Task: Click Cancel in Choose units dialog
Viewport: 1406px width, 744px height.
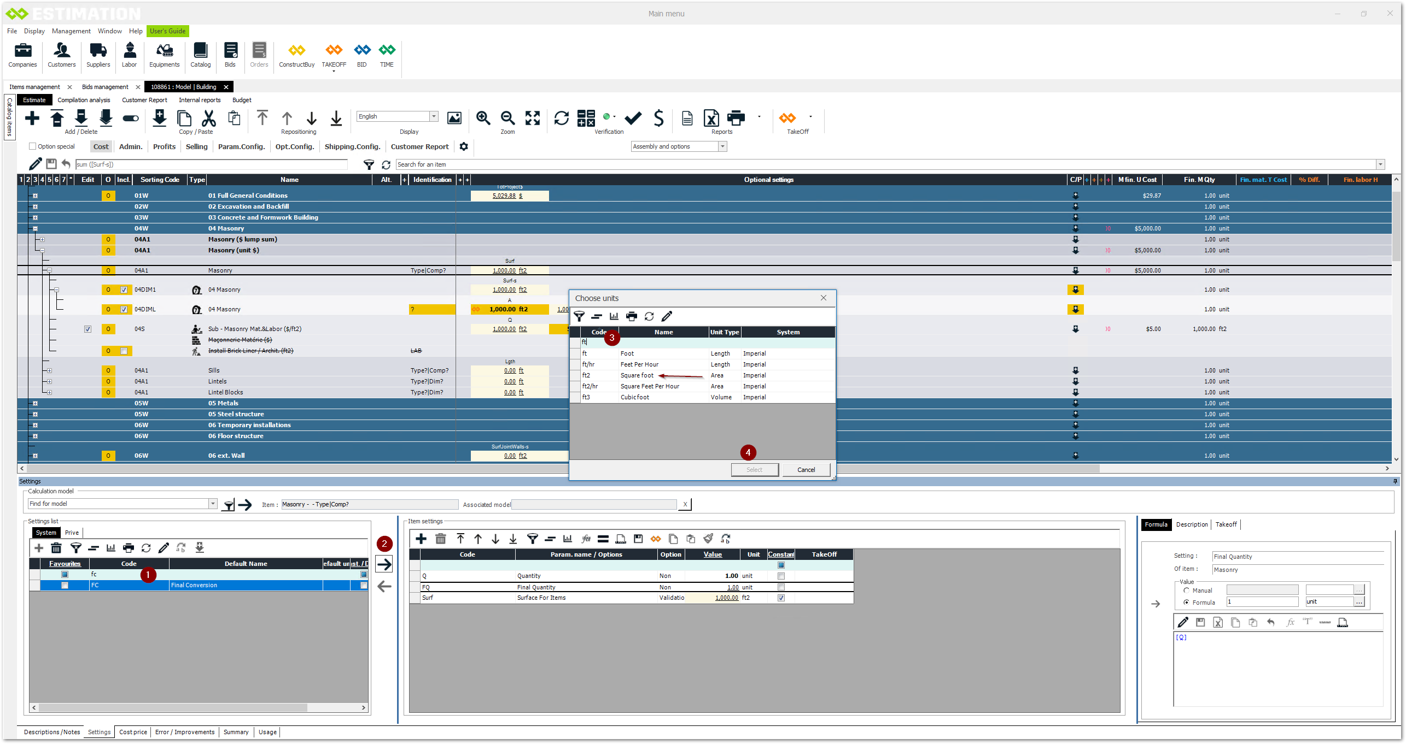Action: (x=806, y=470)
